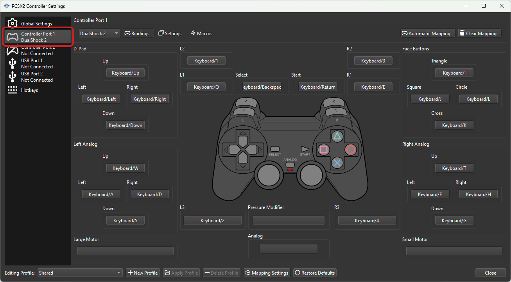Click the START button on controller image
The image size is (511, 282).
point(305,149)
